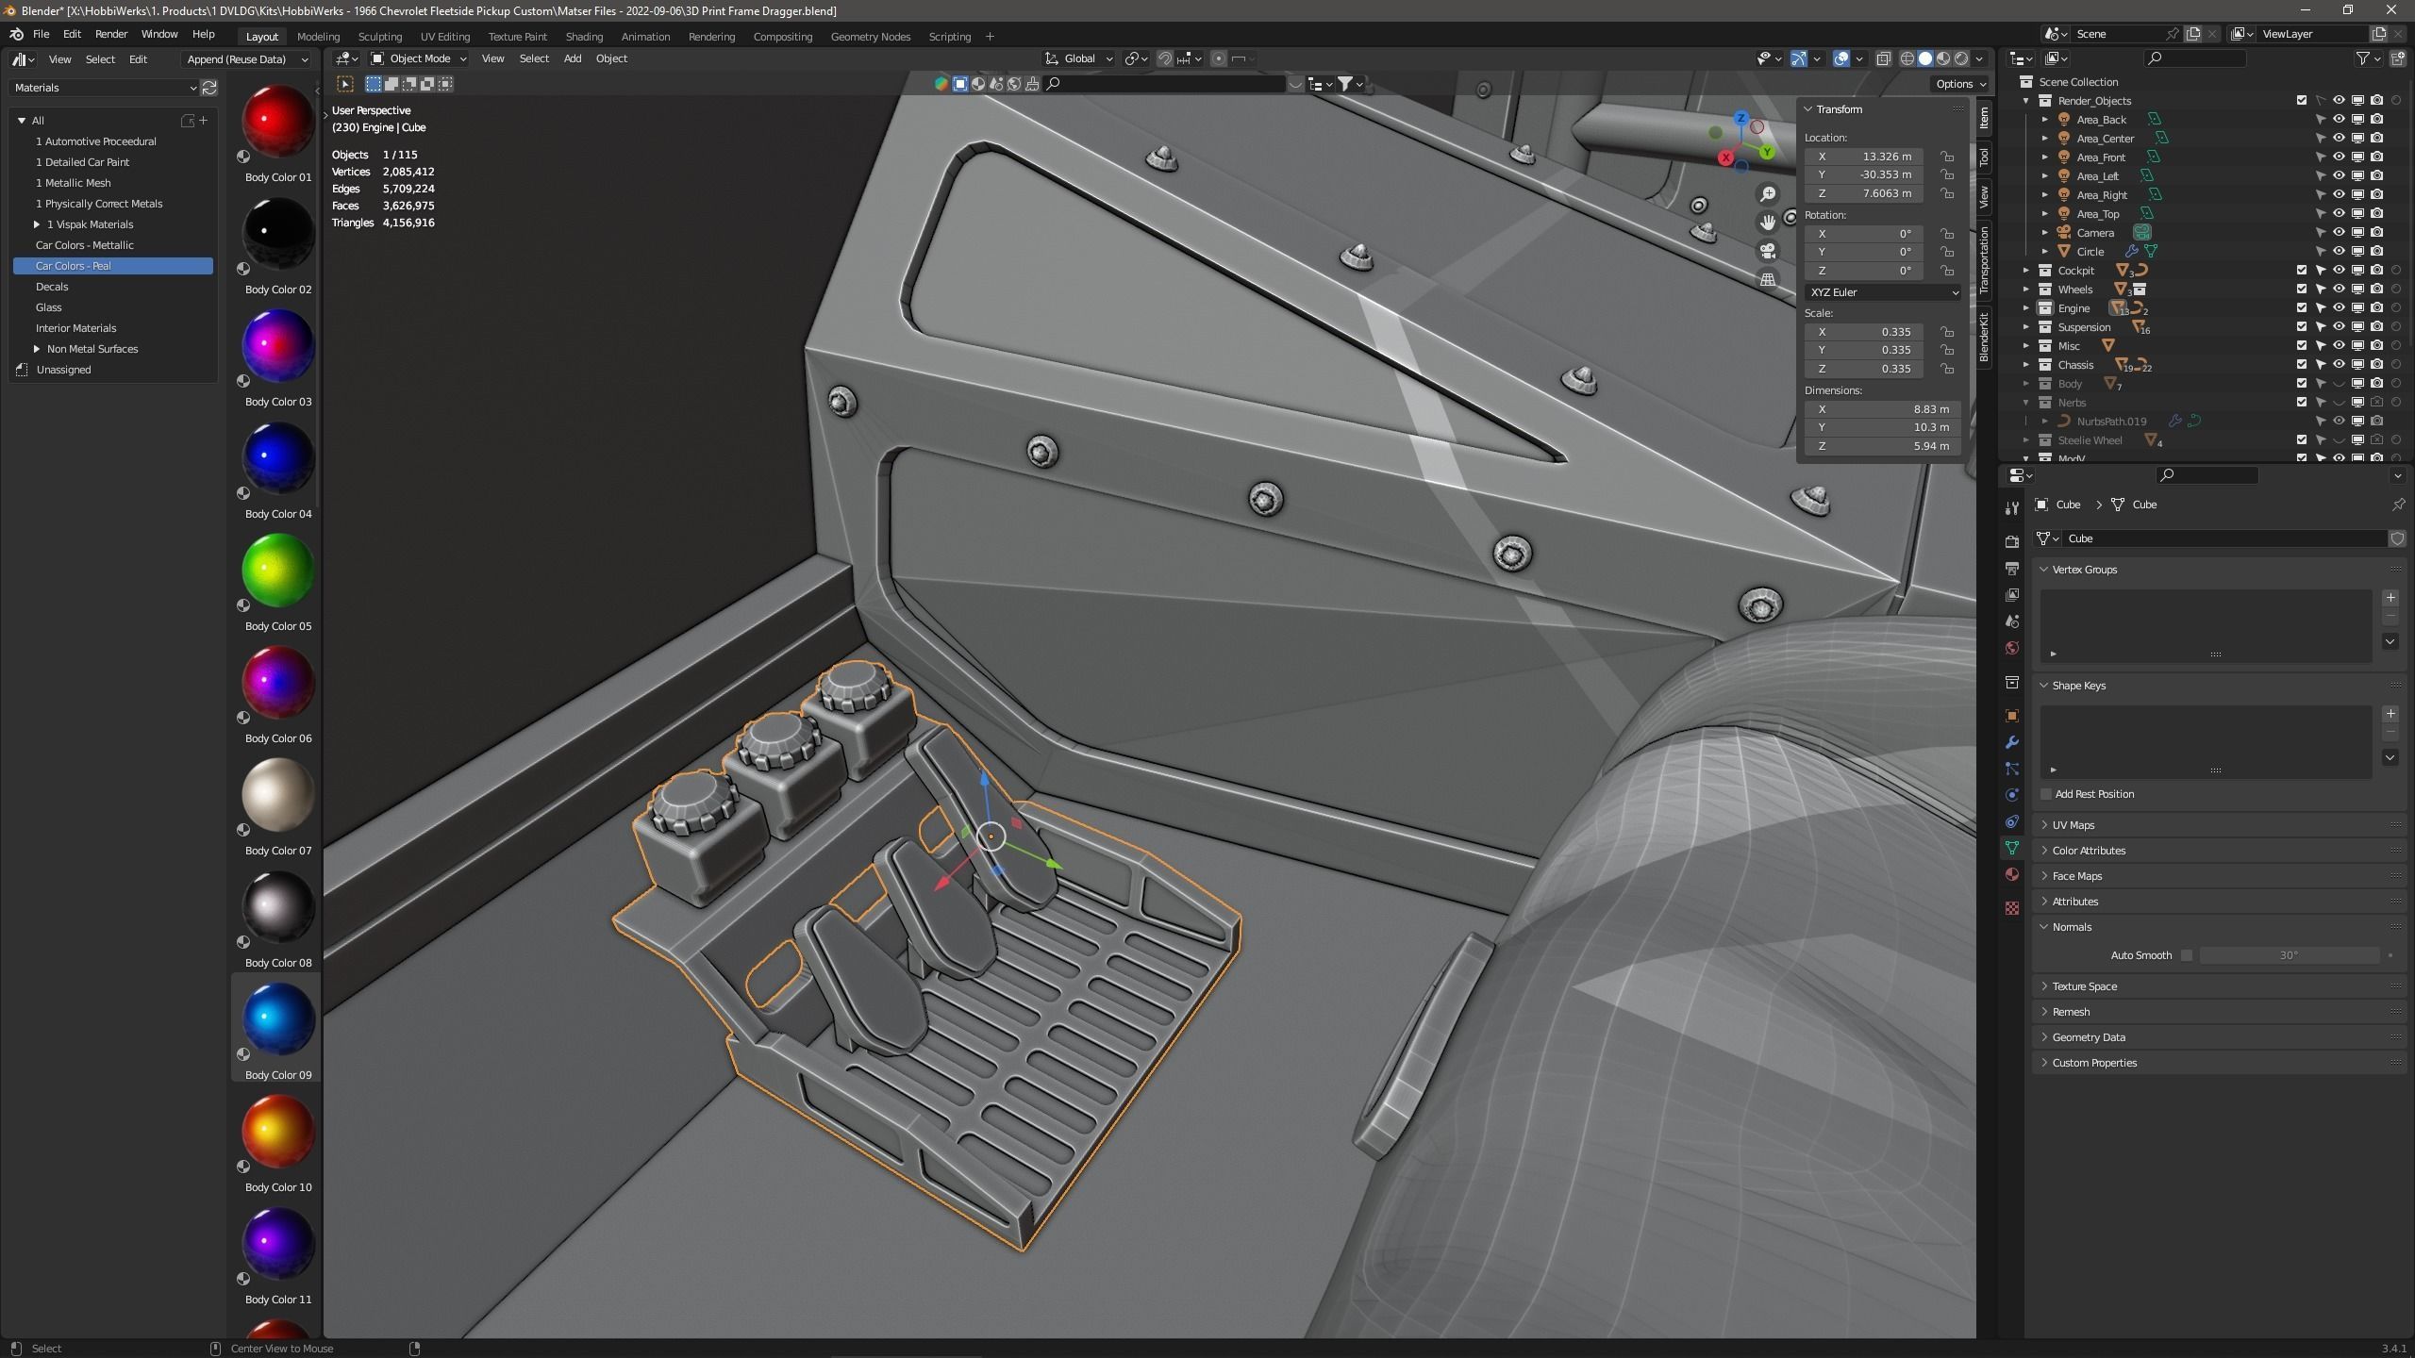
Task: Click the pan hand navigation icon
Action: pyautogui.click(x=1768, y=223)
